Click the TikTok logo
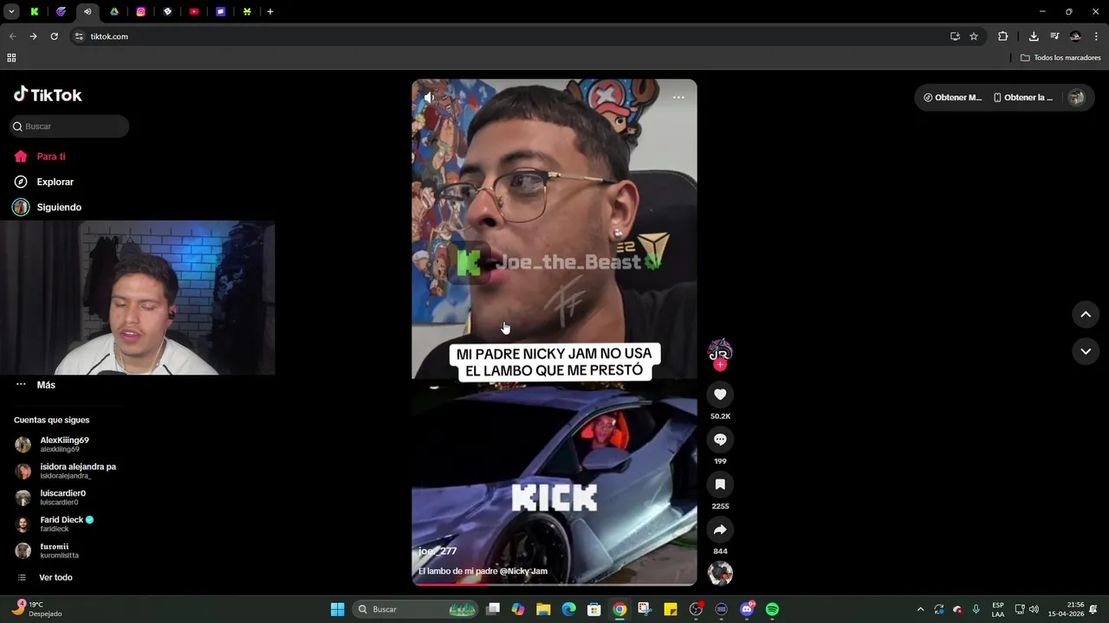 pos(48,94)
